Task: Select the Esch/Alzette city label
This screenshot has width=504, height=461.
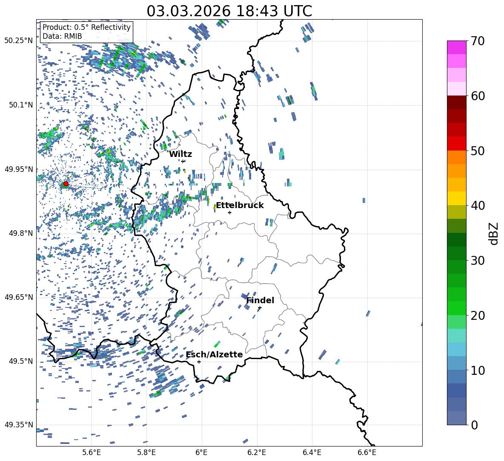Action: pos(214,354)
